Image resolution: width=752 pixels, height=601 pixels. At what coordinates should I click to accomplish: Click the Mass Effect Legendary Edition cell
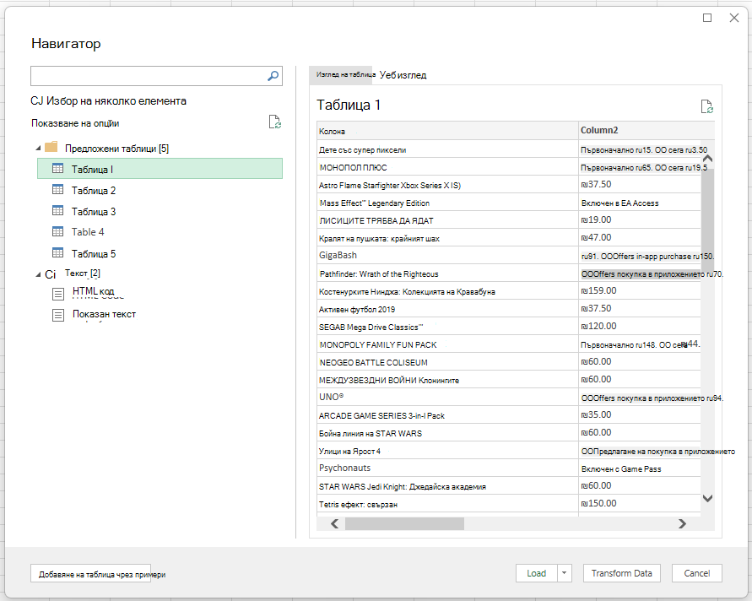(447, 203)
